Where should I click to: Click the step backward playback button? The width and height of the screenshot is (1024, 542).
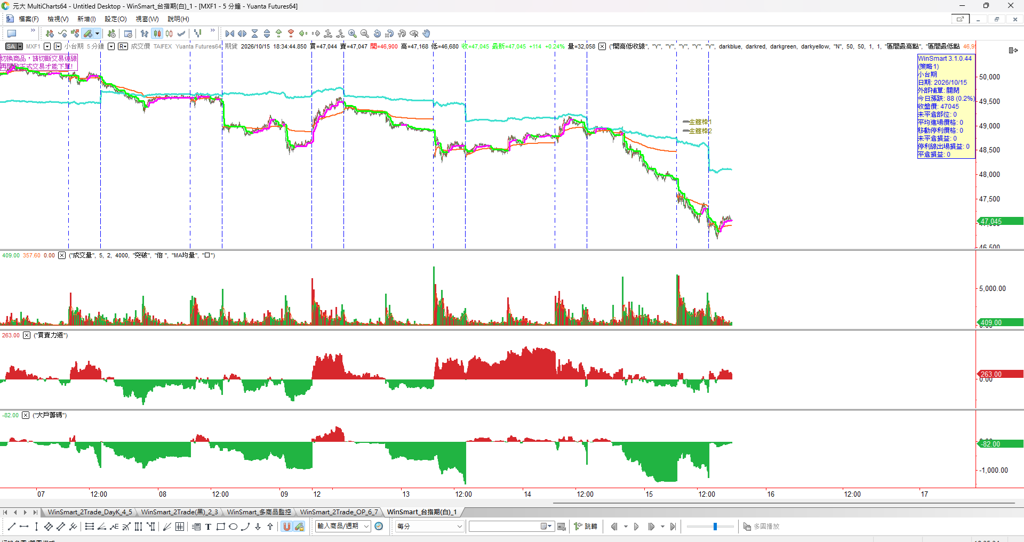[x=614, y=527]
